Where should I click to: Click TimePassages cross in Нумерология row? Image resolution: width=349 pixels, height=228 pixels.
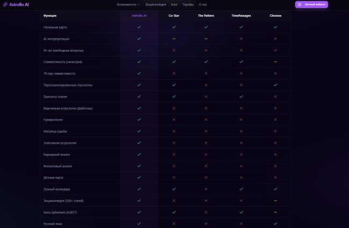tap(241, 120)
